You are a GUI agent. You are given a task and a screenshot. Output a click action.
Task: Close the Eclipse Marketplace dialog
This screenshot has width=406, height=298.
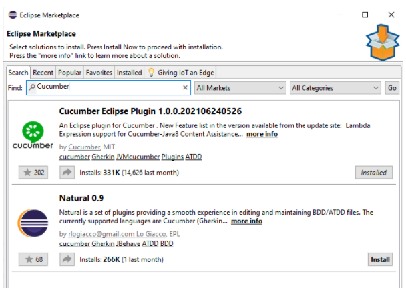(x=391, y=15)
